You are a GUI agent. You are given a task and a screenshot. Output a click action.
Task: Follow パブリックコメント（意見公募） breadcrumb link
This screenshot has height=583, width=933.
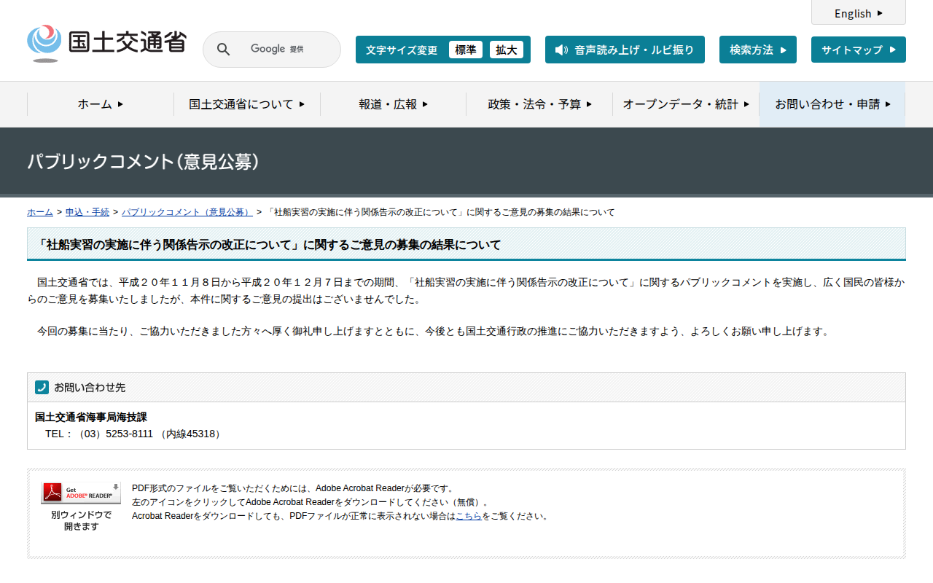(x=187, y=212)
